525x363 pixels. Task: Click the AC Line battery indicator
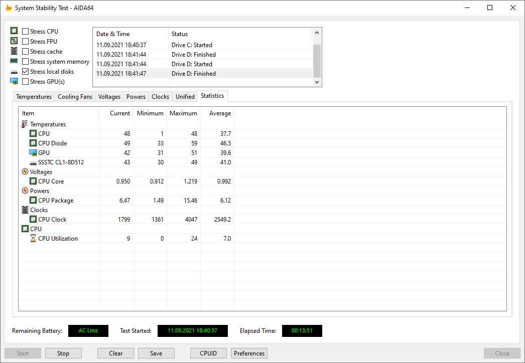(88, 330)
